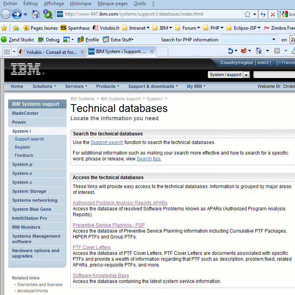Select BladeCenter in sidebar
The height and width of the screenshot is (295, 295).
37,113
